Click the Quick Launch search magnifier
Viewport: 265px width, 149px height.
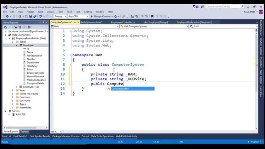click(x=242, y=7)
